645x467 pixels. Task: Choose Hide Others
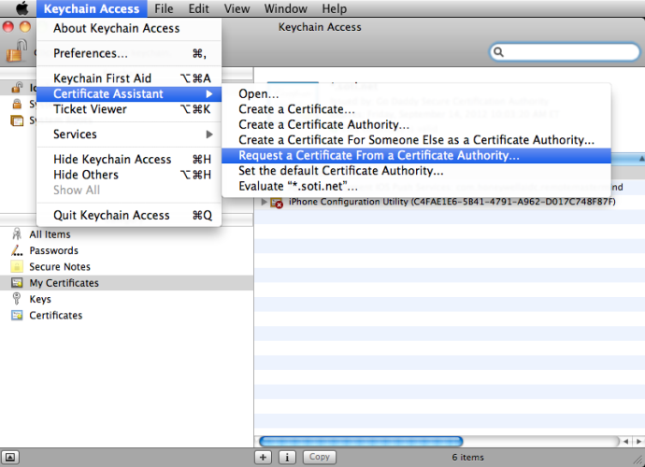[x=129, y=175]
